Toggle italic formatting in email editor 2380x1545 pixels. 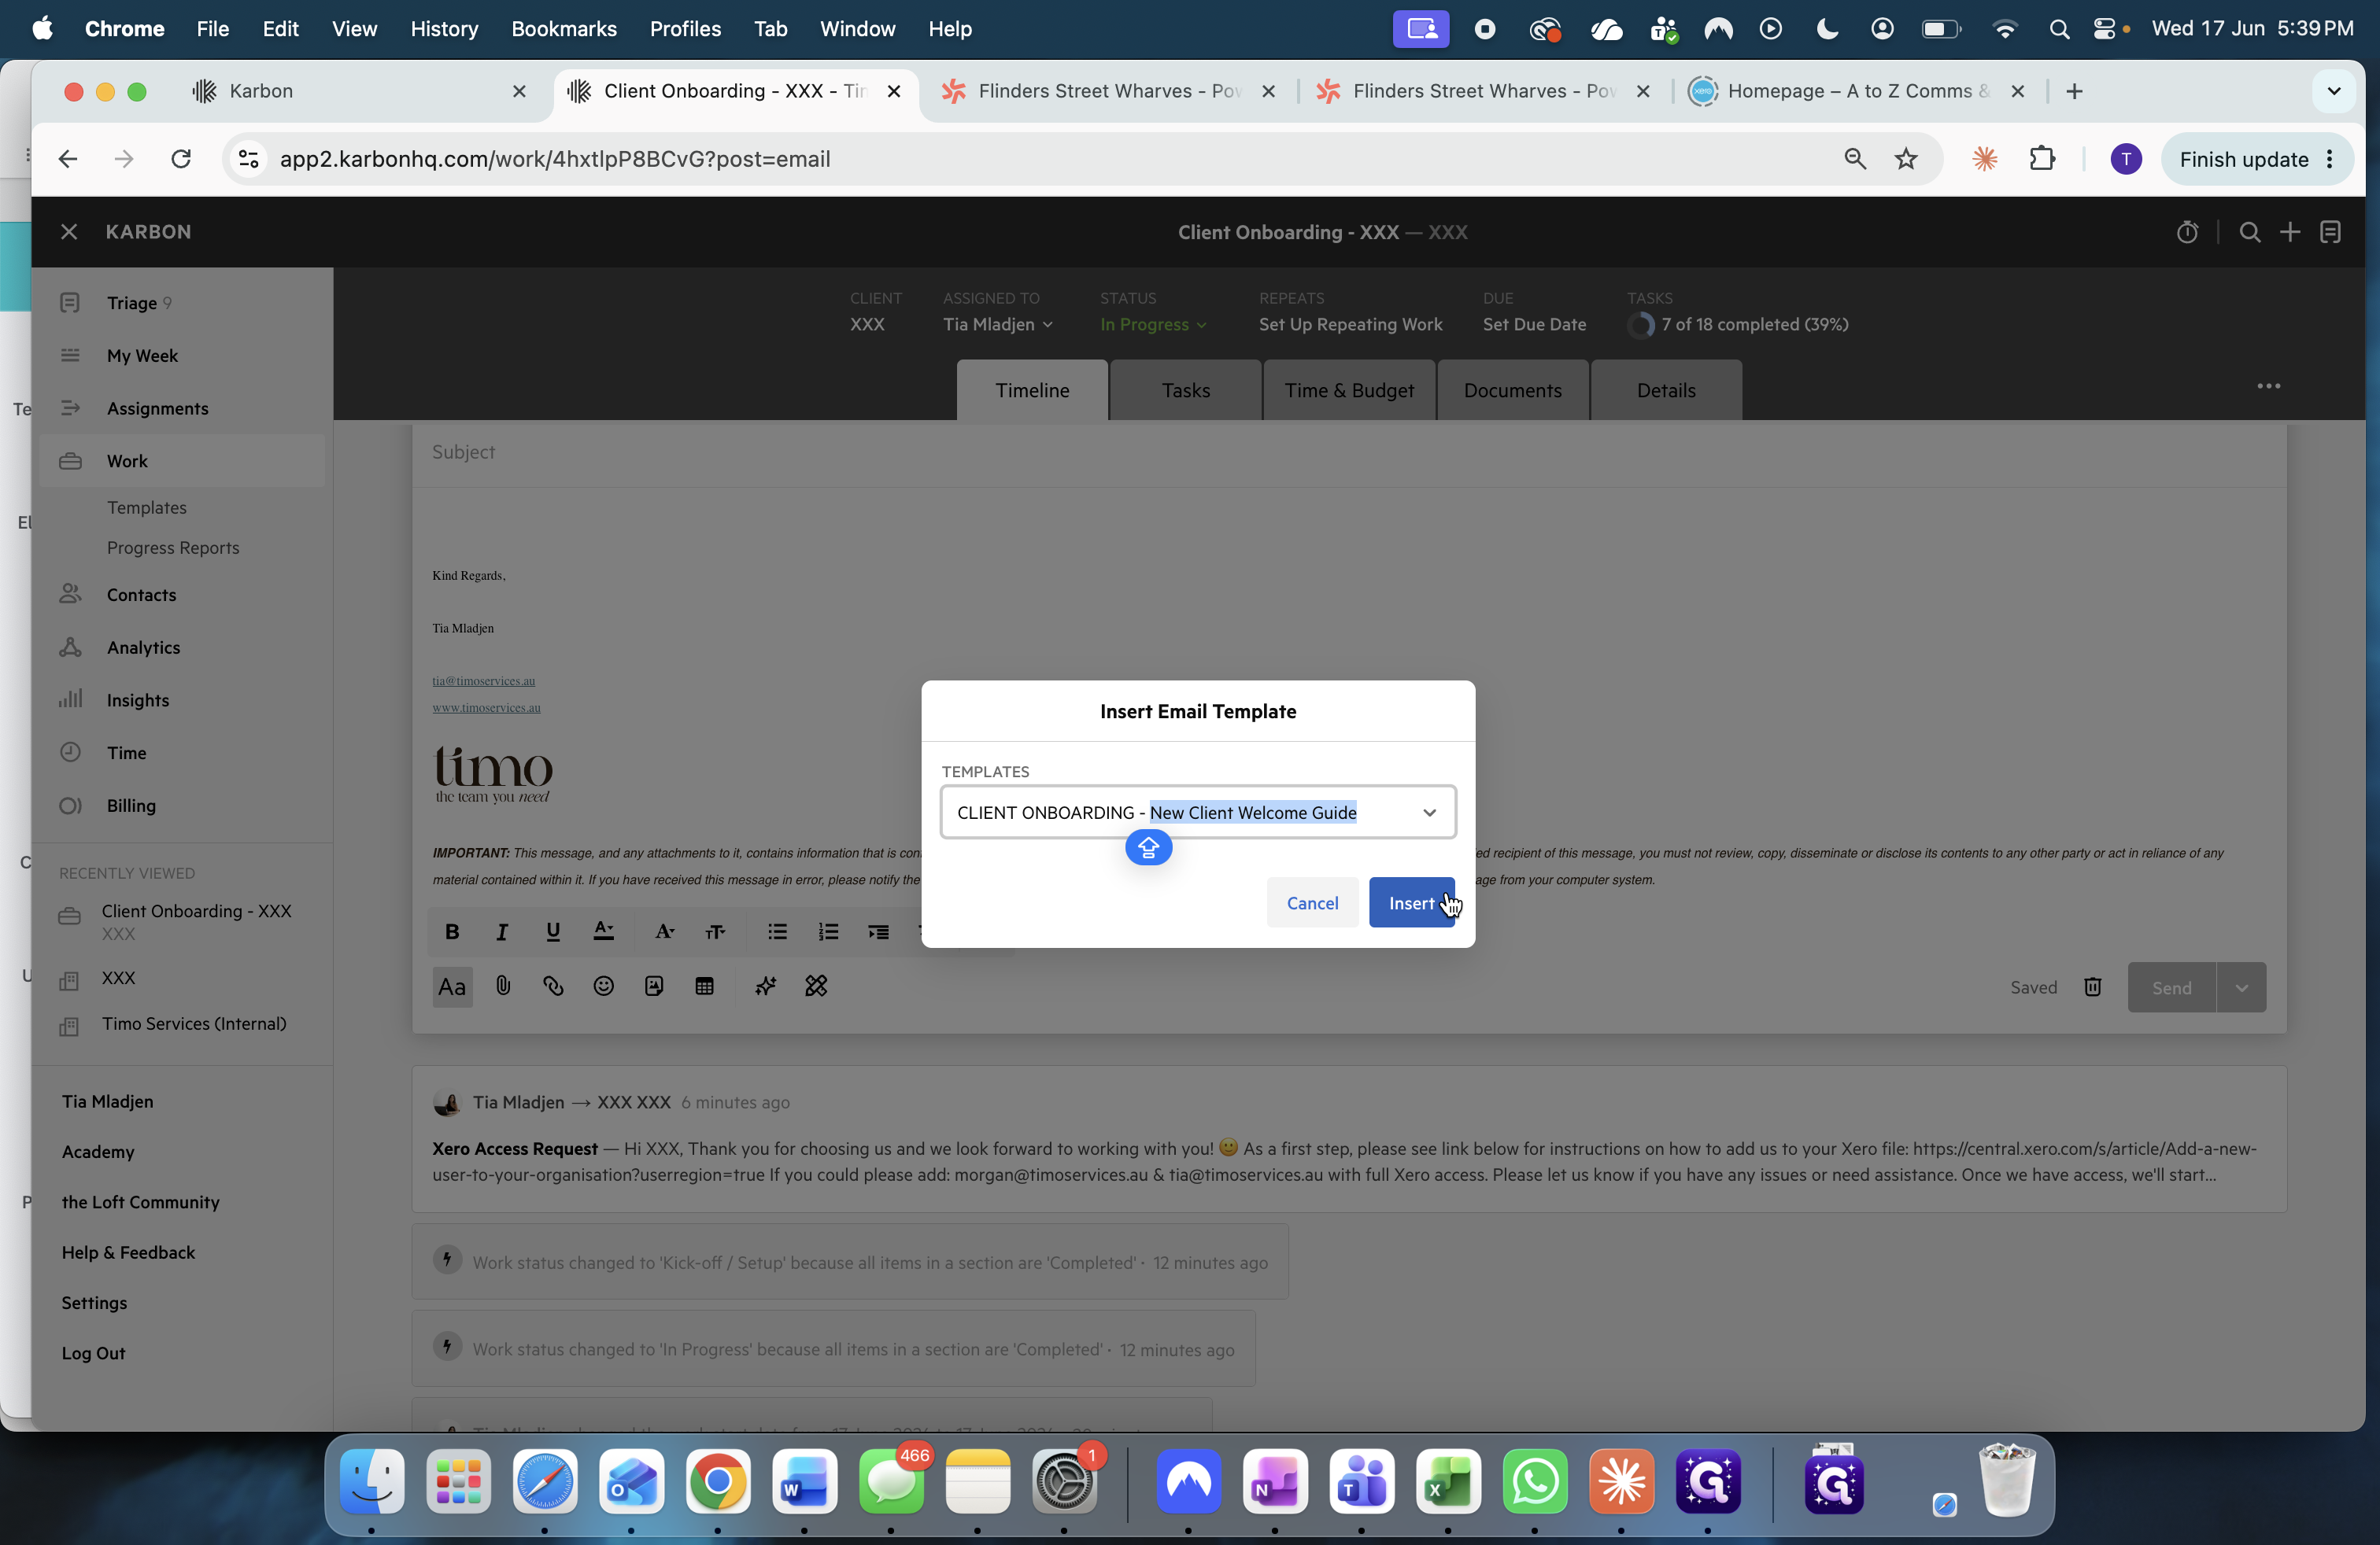[502, 931]
